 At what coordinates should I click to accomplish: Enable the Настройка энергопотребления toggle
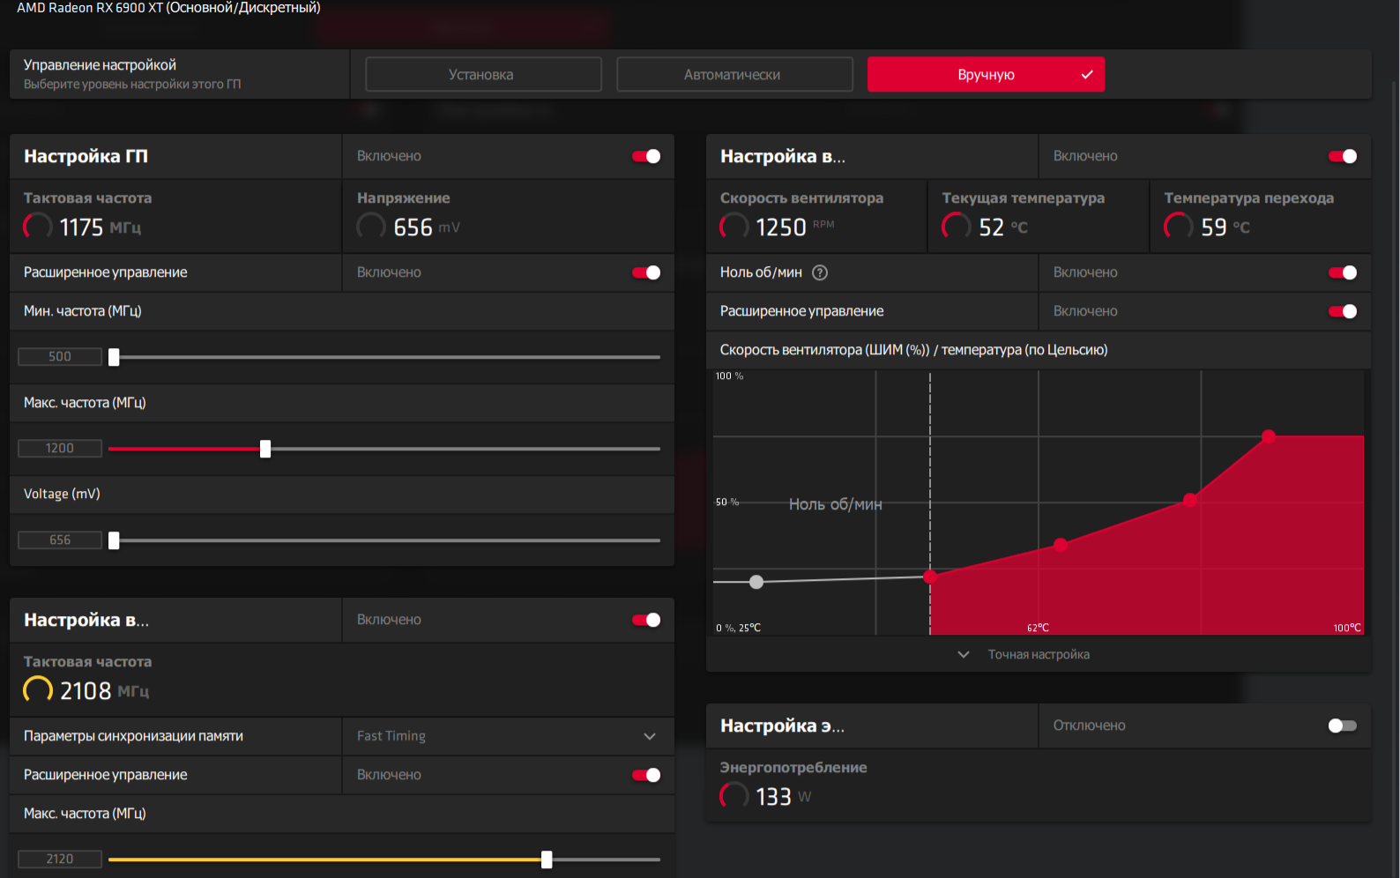coord(1343,725)
